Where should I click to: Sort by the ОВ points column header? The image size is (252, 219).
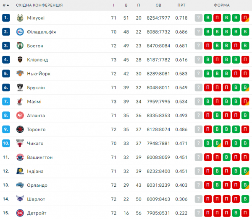[158, 5]
